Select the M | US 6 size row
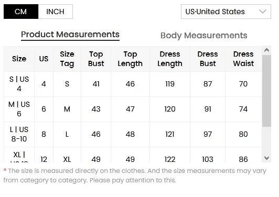 point(133,109)
